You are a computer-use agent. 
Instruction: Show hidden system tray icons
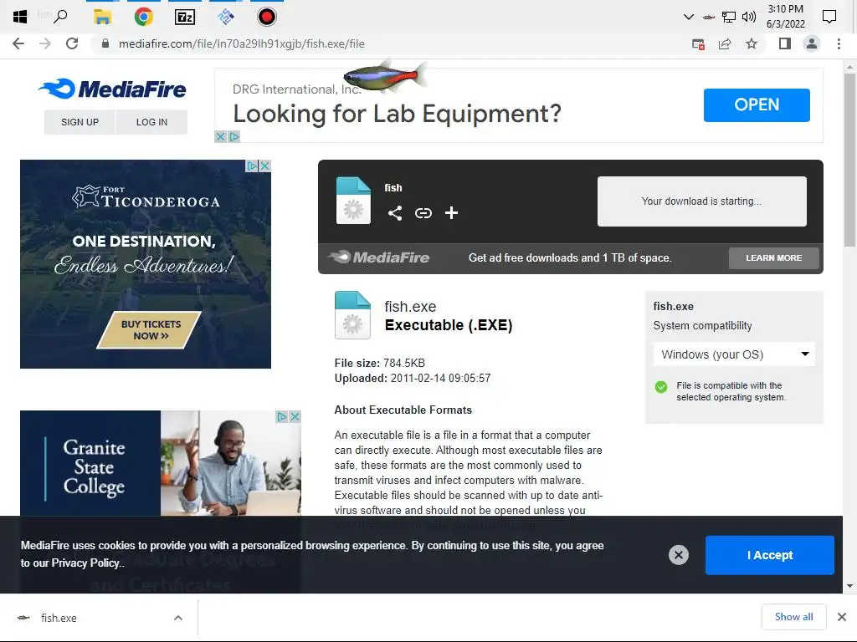[689, 17]
